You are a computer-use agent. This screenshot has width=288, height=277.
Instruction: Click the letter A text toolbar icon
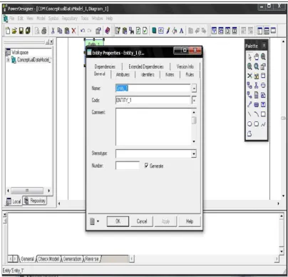(182, 31)
